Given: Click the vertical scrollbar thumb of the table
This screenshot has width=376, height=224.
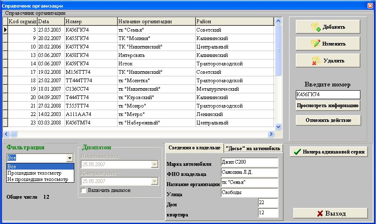Looking at the screenshot, I should (278, 50).
